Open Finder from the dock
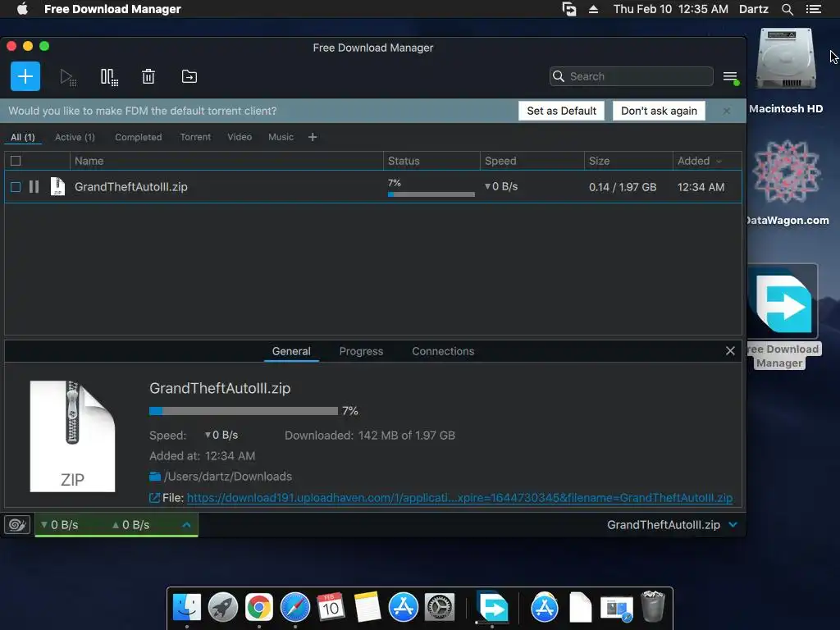Image resolution: width=840 pixels, height=630 pixels. (187, 607)
